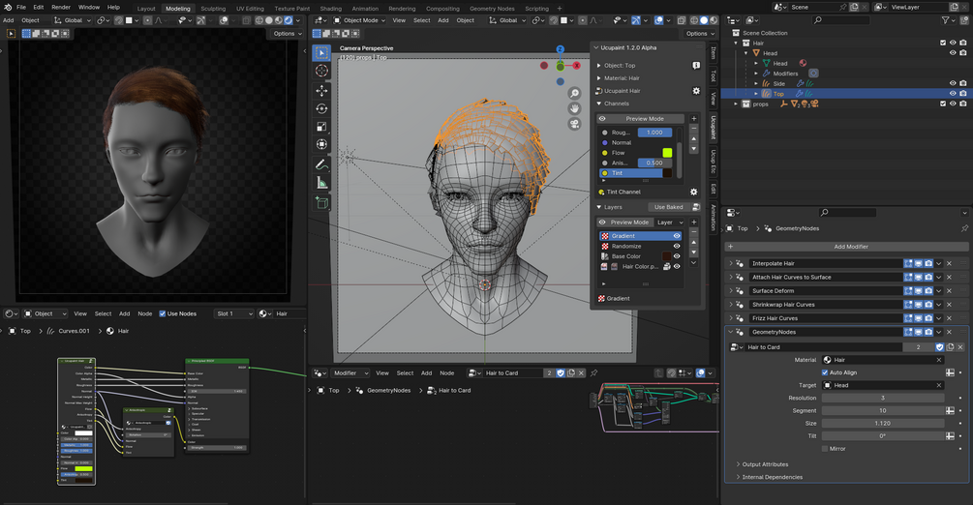Open Tint Channel settings gear
This screenshot has height=505, width=973.
click(x=694, y=192)
